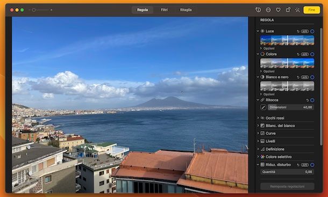Expand the Opzioni under Bianco e nero
Screen dimensions: 328x197
click(x=261, y=94)
